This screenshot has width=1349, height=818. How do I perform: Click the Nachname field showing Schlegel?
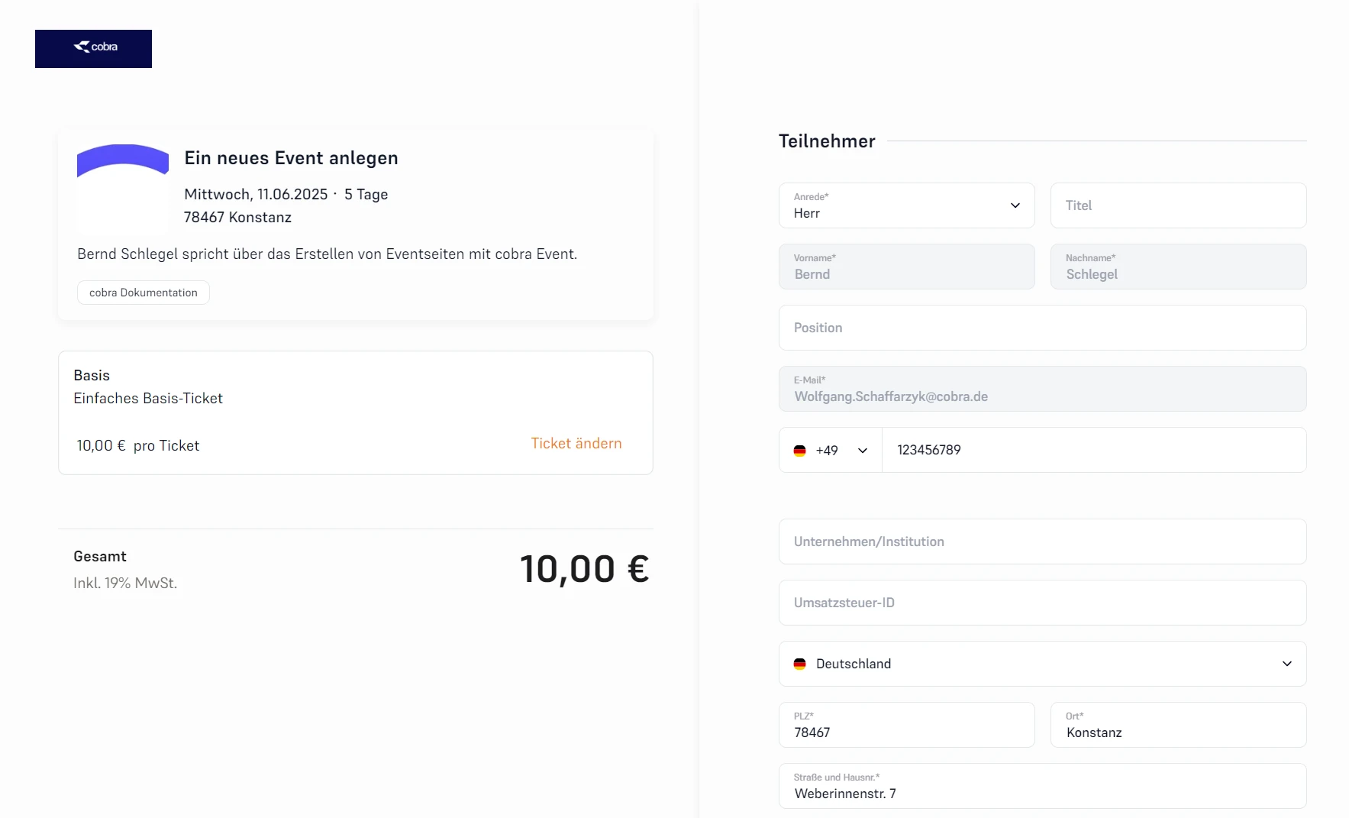[1178, 267]
